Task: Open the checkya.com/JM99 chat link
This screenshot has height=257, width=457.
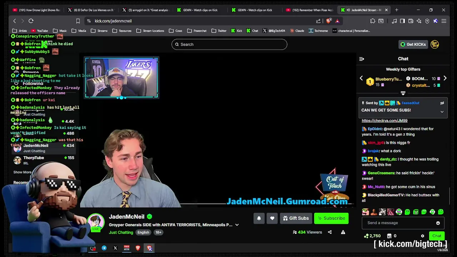Action: (x=385, y=121)
